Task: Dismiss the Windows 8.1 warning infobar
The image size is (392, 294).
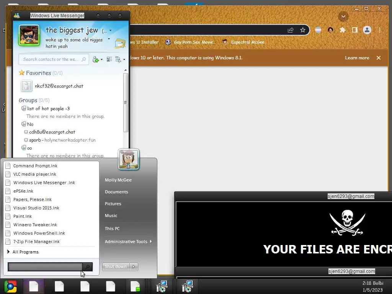Action: coord(379,58)
